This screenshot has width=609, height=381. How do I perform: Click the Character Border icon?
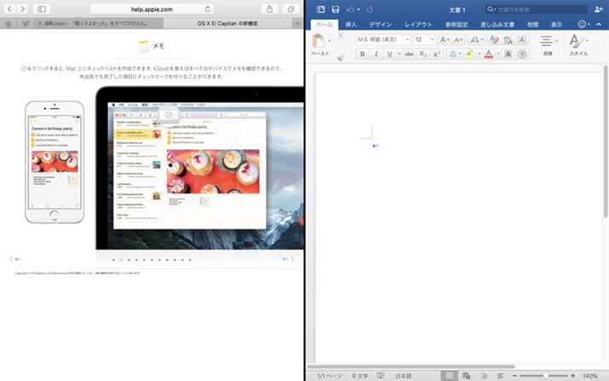(x=522, y=40)
